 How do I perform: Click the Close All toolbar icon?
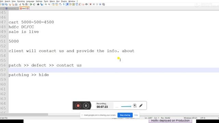click(x=13, y=4)
